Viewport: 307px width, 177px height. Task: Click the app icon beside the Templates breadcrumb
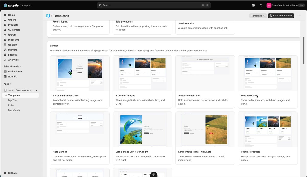point(48,16)
